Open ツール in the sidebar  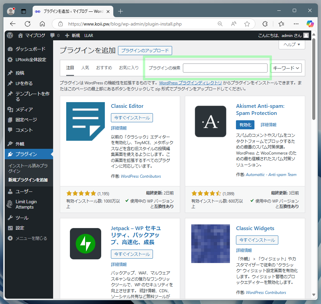pyautogui.click(x=29, y=218)
